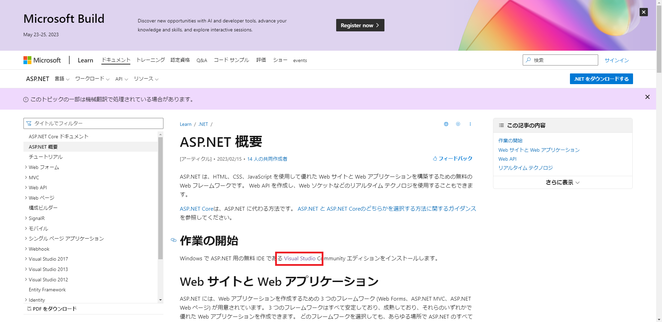Click .NET をダウンロードする button

601,79
